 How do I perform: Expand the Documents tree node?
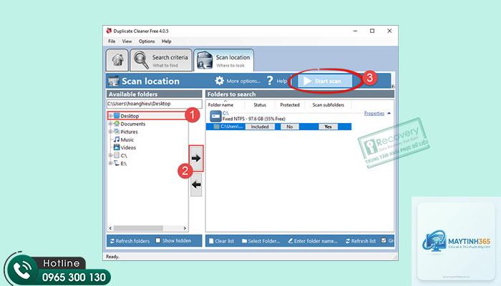[x=110, y=124]
